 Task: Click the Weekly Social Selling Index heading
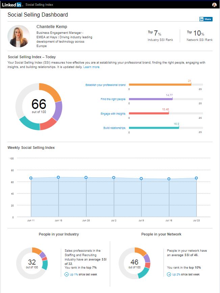[x=31, y=148]
